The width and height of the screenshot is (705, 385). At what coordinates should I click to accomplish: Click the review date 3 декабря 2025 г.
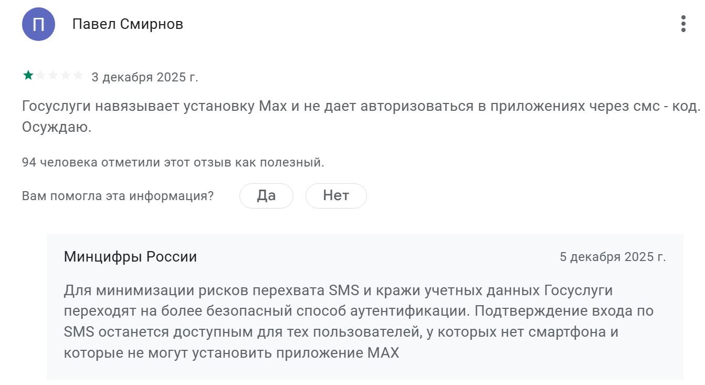145,77
